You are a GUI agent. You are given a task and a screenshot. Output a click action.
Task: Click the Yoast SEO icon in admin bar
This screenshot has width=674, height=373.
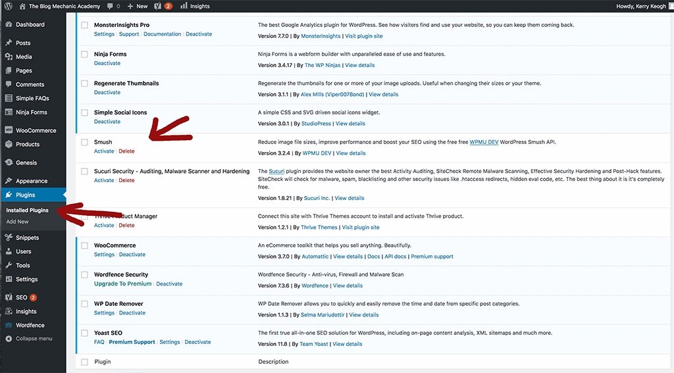point(159,6)
